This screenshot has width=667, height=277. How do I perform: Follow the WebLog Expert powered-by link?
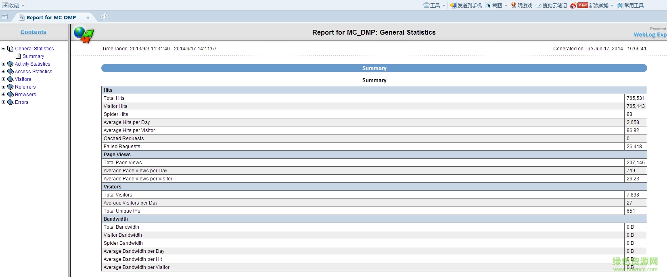click(x=650, y=35)
